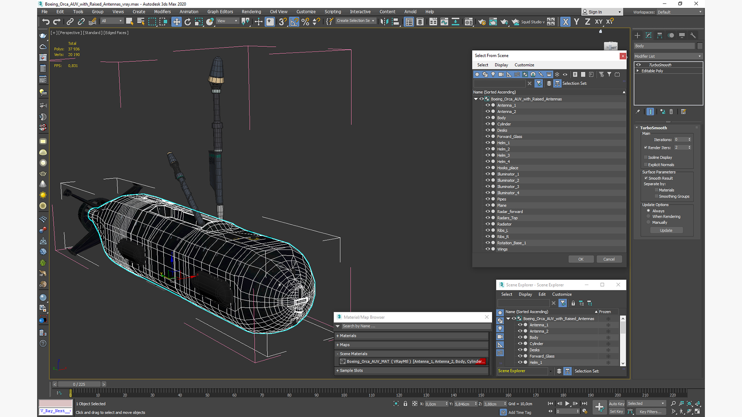The height and width of the screenshot is (417, 742).
Task: Open Display menu in Select From Scene
Action: tap(501, 65)
